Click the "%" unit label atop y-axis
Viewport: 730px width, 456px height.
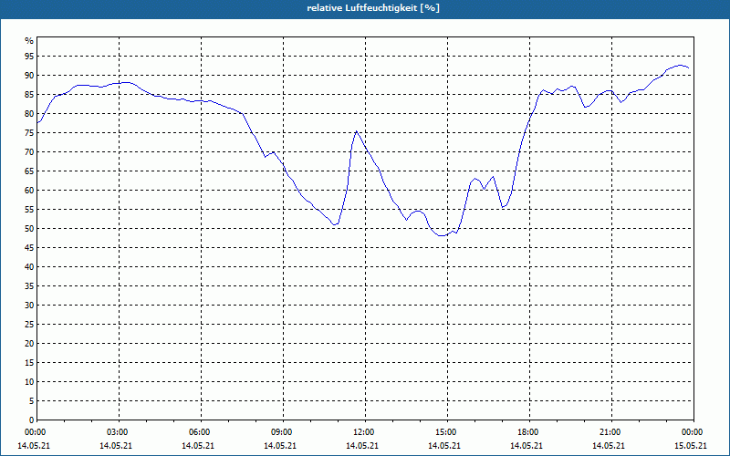coord(29,41)
